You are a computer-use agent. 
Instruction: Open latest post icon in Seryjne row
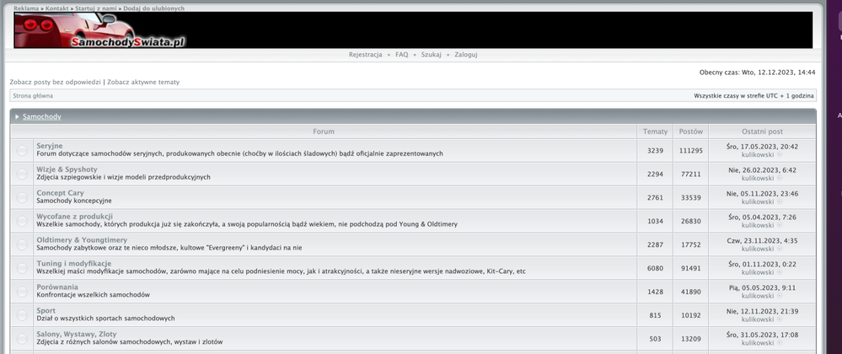[780, 155]
